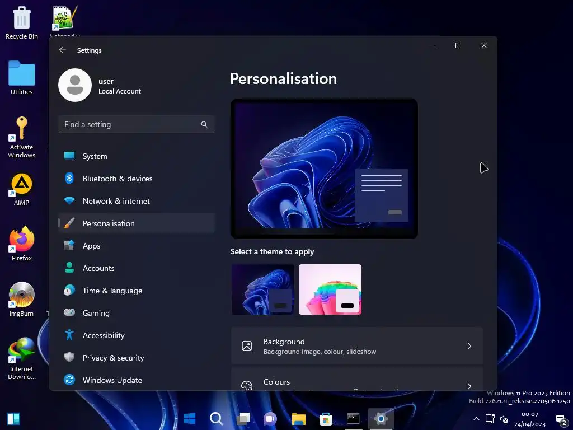573x430 pixels.
Task: Open Microsoft Store from the taskbar
Action: coord(326,419)
